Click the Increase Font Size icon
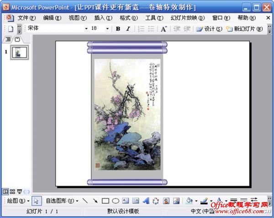274x218 pixels. pyautogui.click(x=163, y=29)
